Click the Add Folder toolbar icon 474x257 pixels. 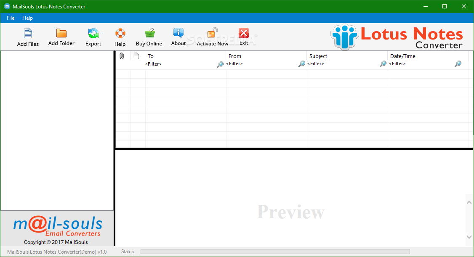(x=61, y=33)
